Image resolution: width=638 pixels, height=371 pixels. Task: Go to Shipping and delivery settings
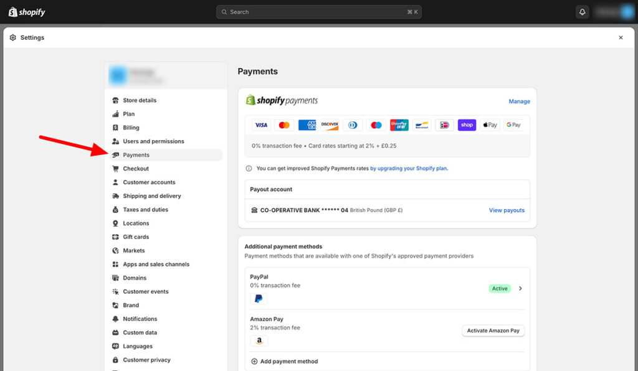(x=151, y=196)
